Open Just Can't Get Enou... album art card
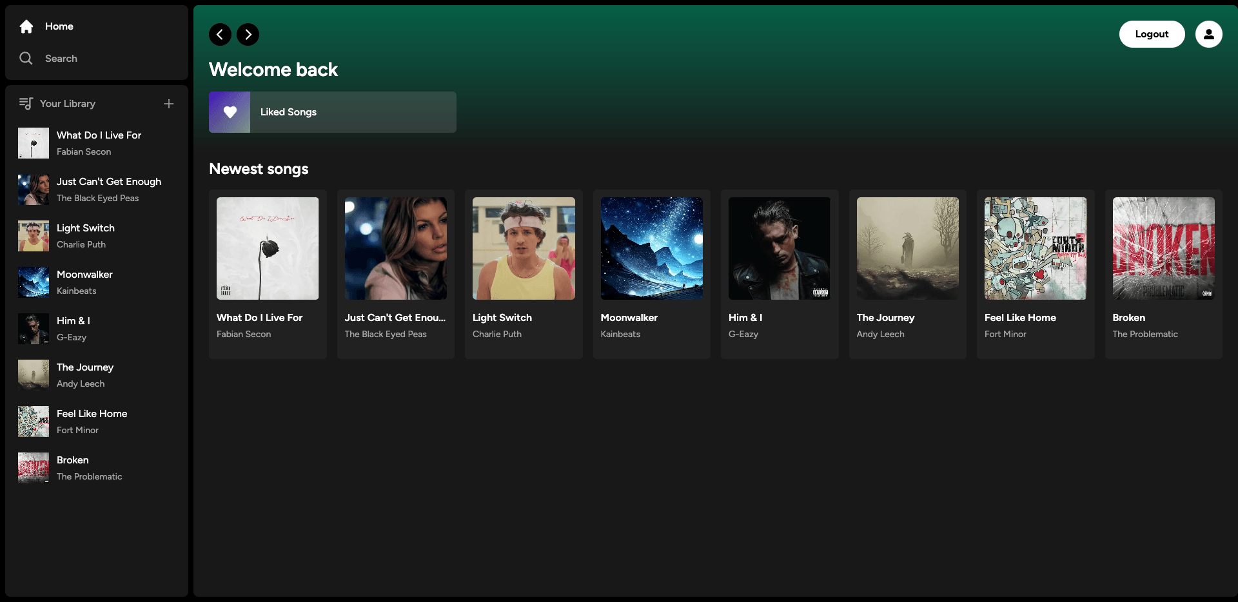 396,248
